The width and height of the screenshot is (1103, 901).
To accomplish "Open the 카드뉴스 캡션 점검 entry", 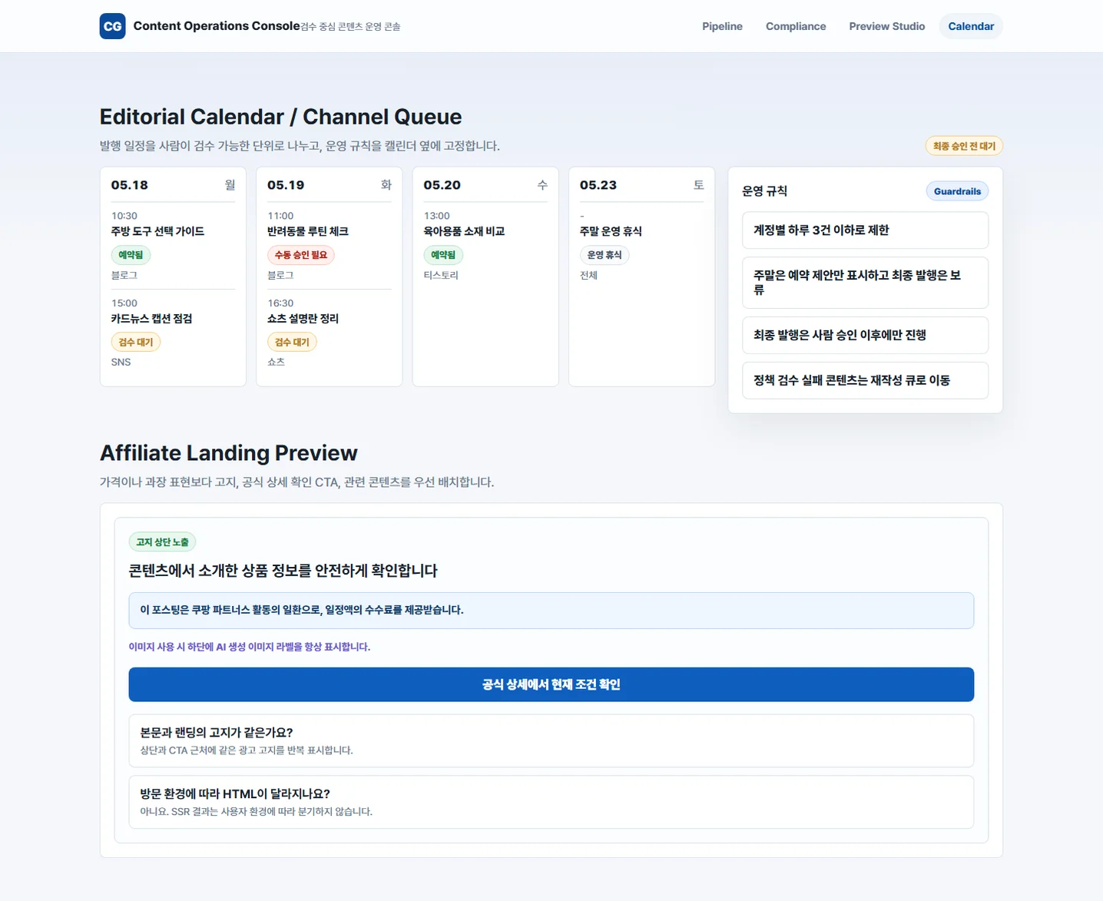I will pos(151,319).
